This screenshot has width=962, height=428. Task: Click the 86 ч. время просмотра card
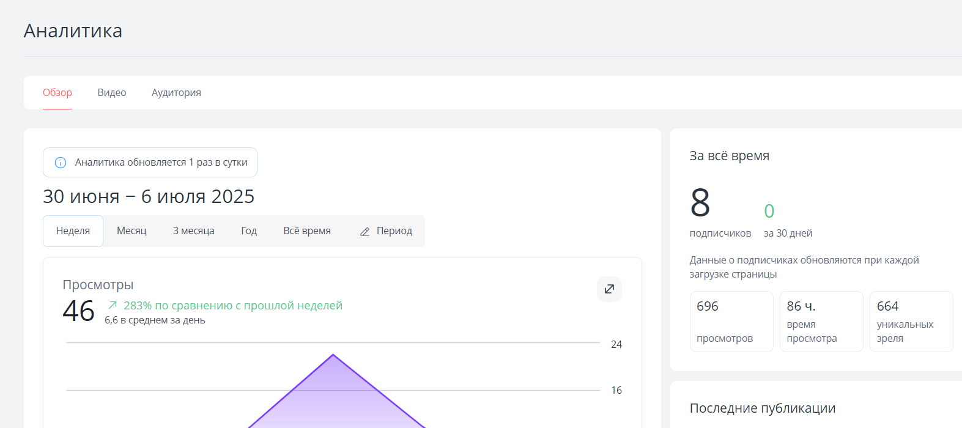(x=821, y=322)
